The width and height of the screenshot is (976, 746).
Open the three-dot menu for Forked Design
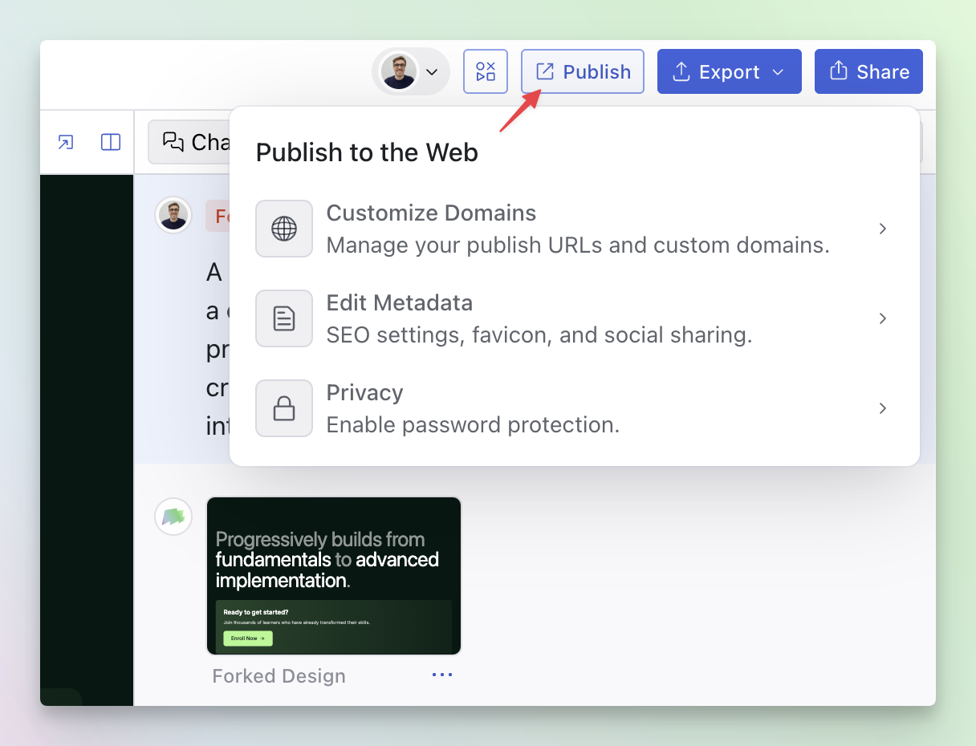click(x=442, y=675)
